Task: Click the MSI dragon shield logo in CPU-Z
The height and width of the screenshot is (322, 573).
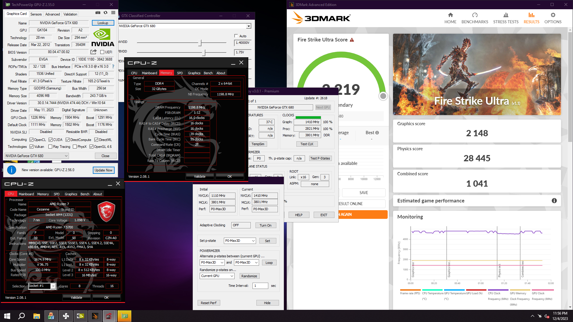Action: (x=106, y=211)
